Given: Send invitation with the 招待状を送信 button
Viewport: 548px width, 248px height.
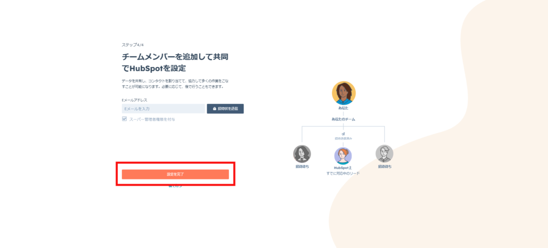Looking at the screenshot, I should point(225,109).
